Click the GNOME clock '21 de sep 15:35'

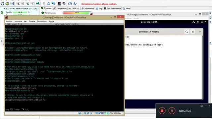coord(149,22)
